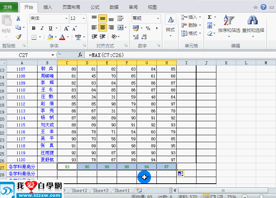Screen dimensions: 276x198
Task: Align text right
Action: [111, 28]
